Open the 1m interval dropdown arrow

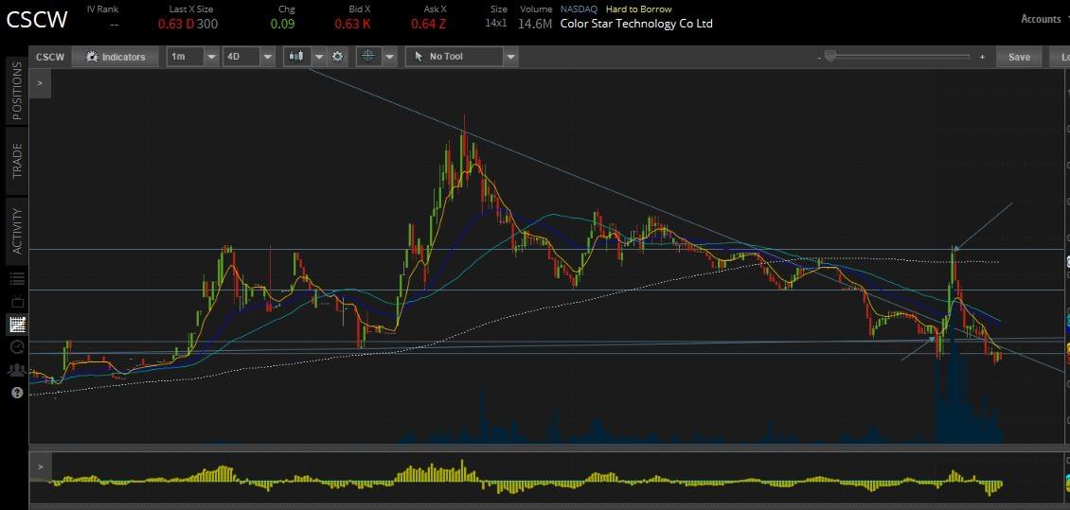pyautogui.click(x=211, y=57)
